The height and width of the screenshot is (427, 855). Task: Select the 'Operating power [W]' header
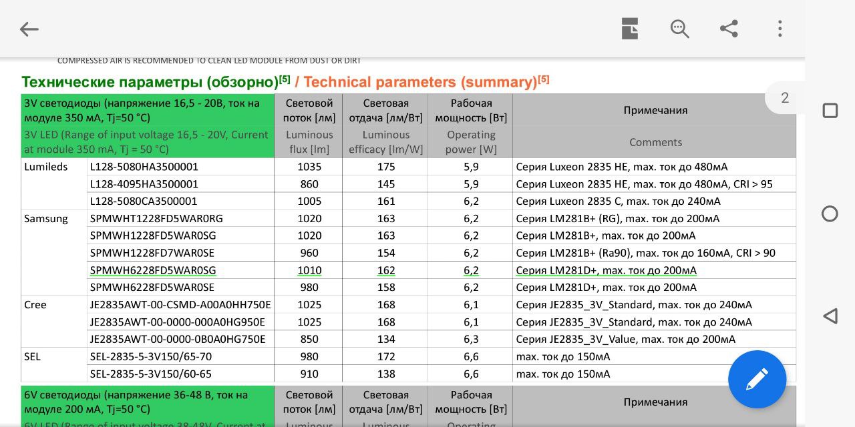coord(472,142)
